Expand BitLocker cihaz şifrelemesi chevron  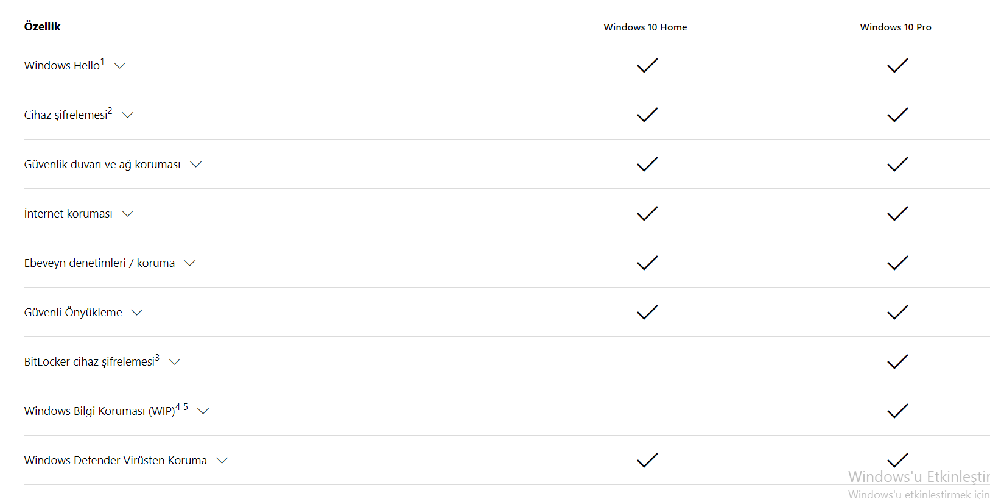pos(175,362)
